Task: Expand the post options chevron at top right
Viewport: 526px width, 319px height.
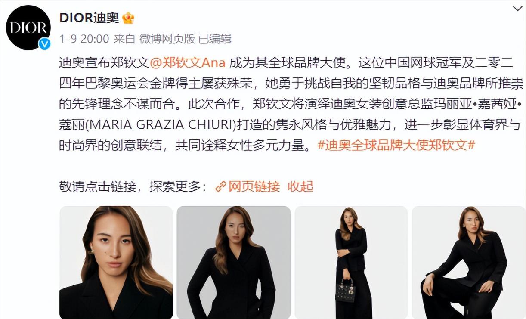Action: [x=517, y=9]
